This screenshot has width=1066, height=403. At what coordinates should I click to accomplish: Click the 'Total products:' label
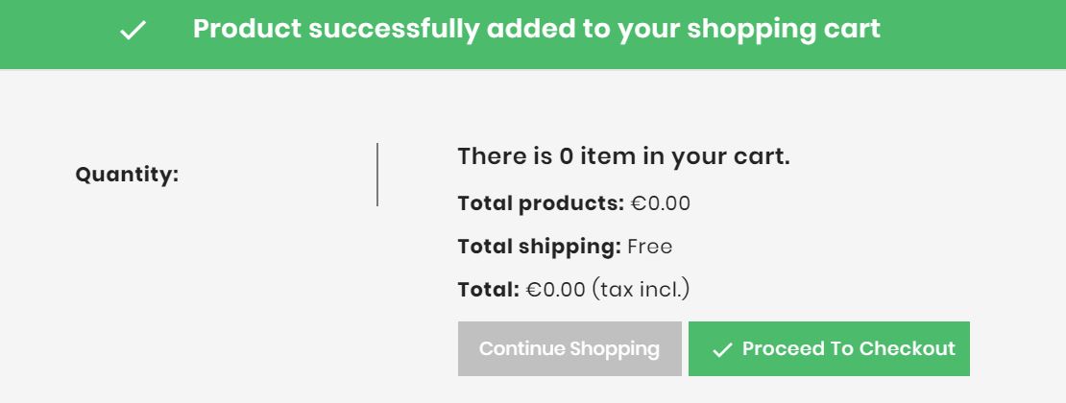click(541, 203)
